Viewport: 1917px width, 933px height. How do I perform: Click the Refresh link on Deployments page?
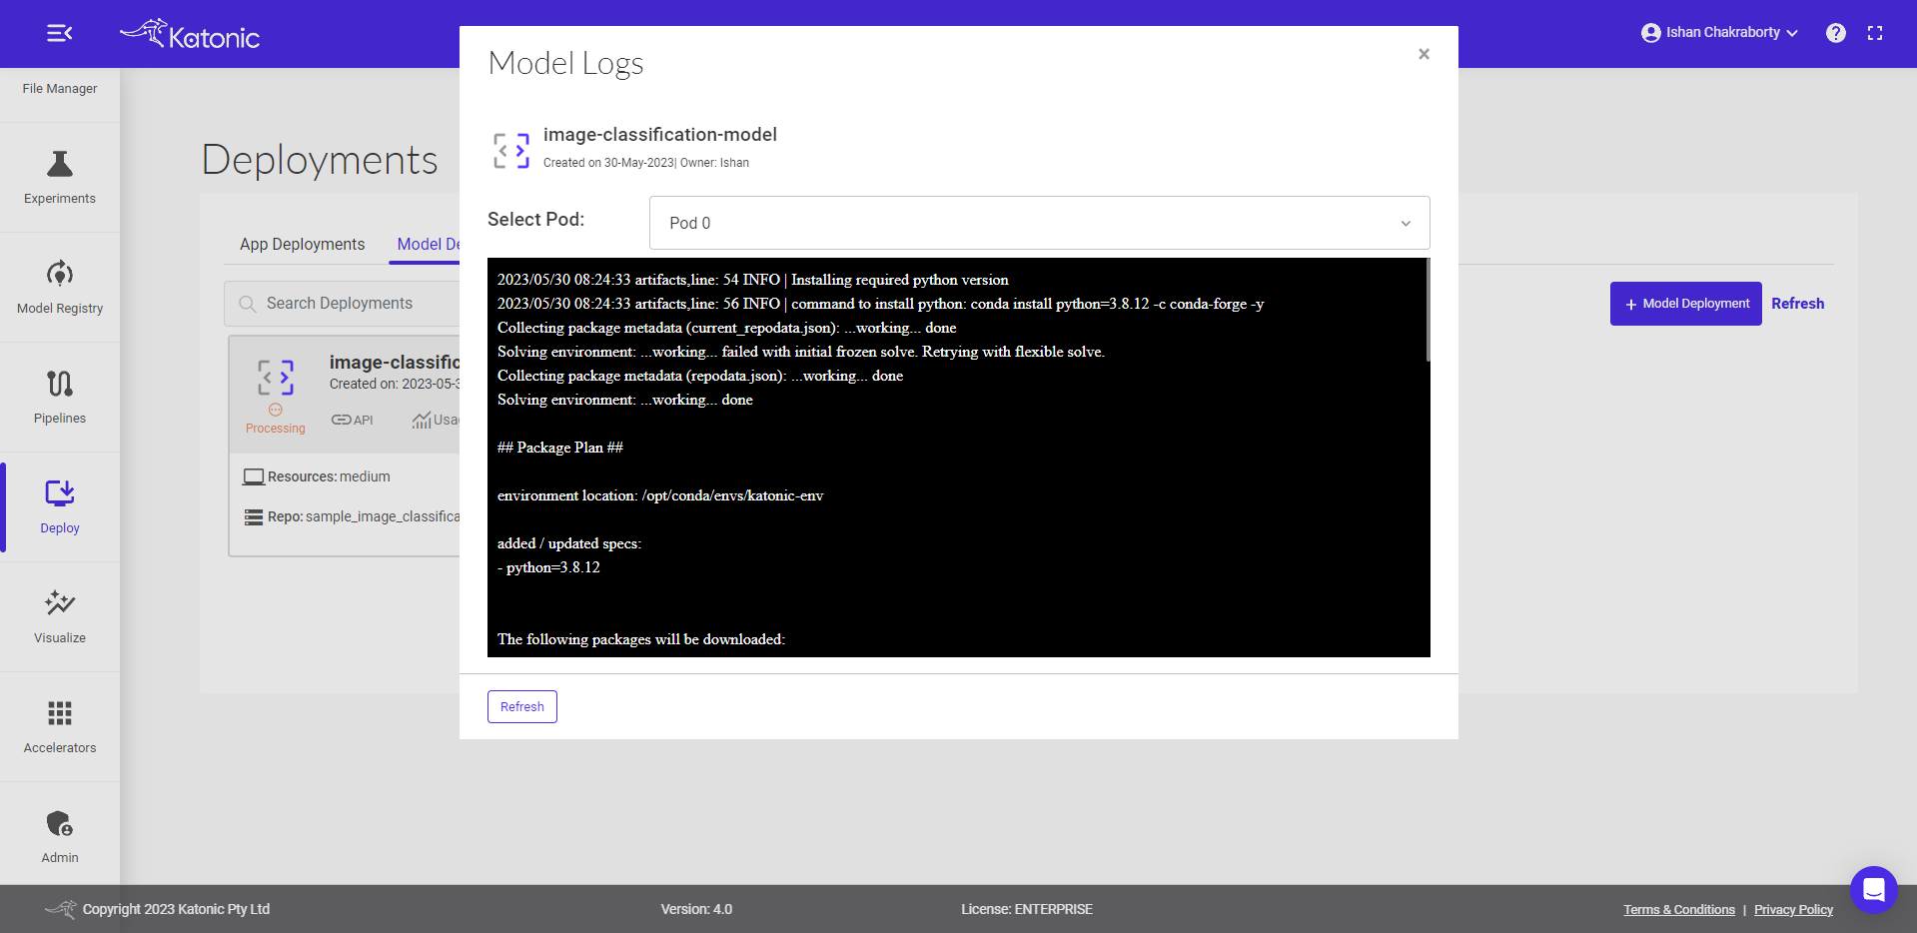[1798, 304]
